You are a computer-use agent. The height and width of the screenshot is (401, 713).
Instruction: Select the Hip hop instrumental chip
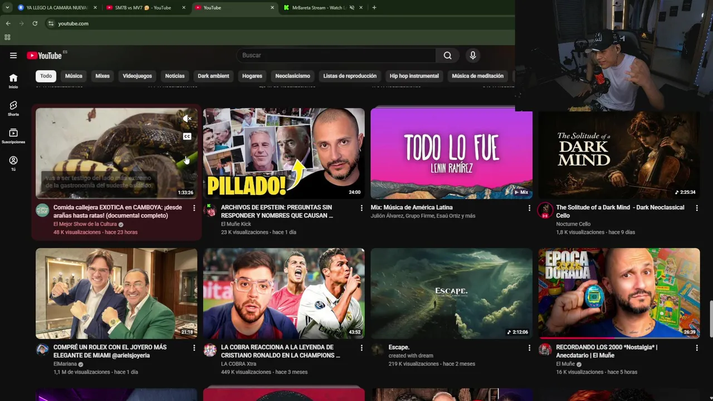coord(414,76)
